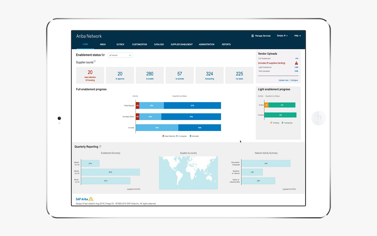Screen dimensions: 377x236
Task: Click the red warning triangle in Vendor Uploads
Action: pyautogui.click(x=296, y=63)
